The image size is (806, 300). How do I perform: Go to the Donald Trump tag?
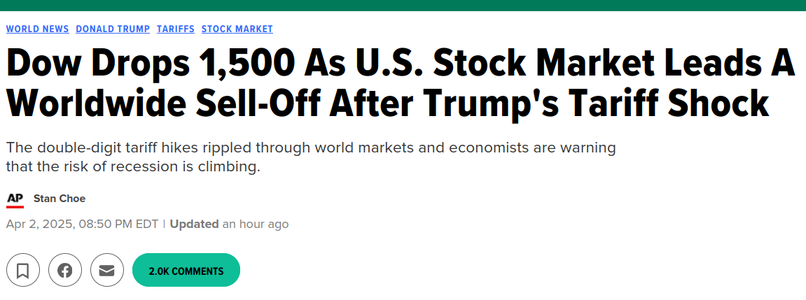click(x=113, y=29)
